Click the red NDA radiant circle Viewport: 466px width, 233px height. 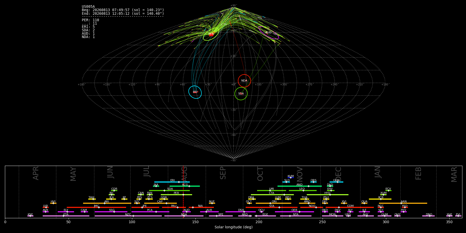[x=244, y=81]
